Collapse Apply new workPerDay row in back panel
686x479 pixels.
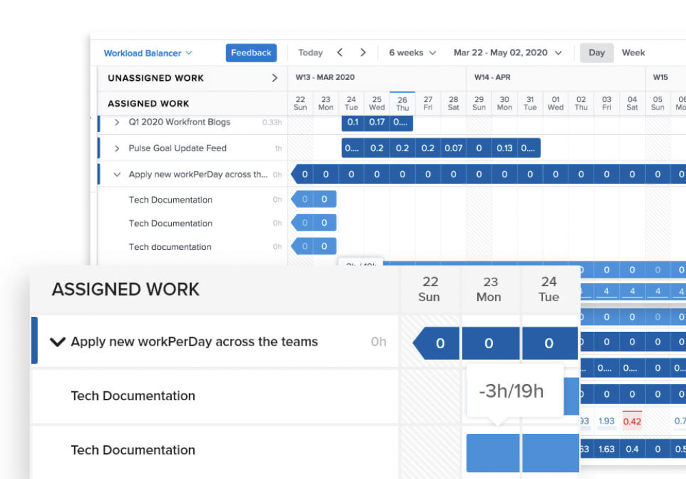pos(117,174)
